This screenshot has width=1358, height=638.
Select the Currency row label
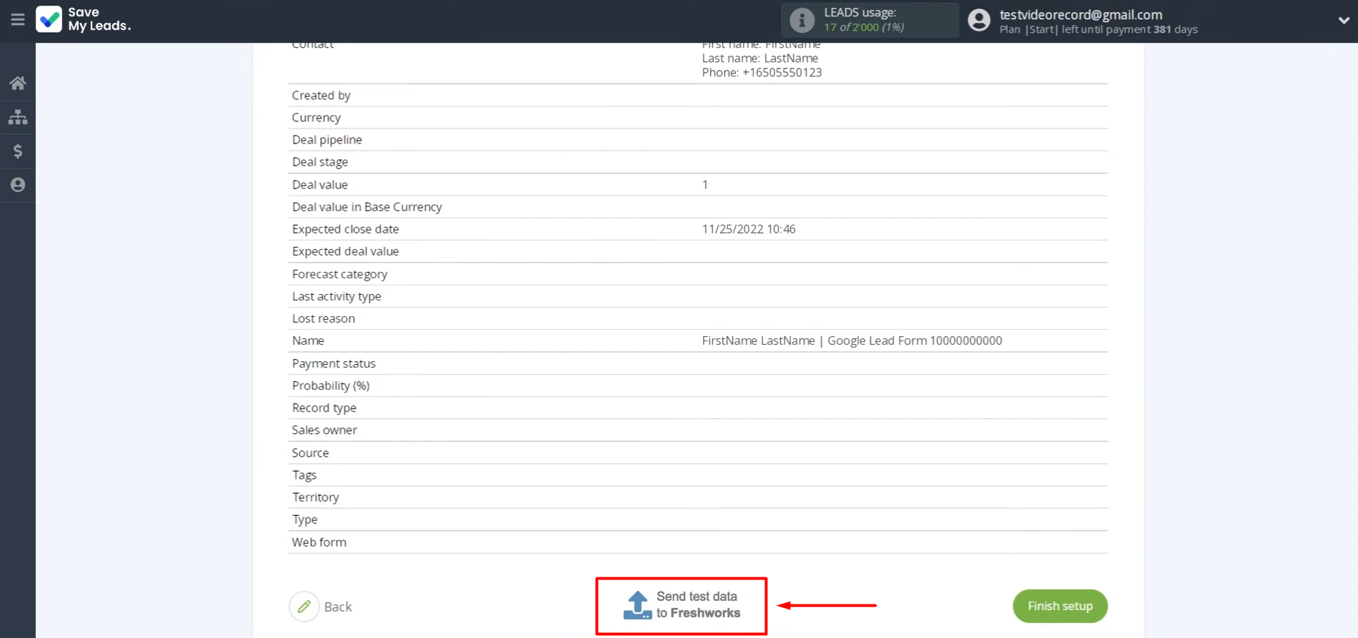click(316, 117)
